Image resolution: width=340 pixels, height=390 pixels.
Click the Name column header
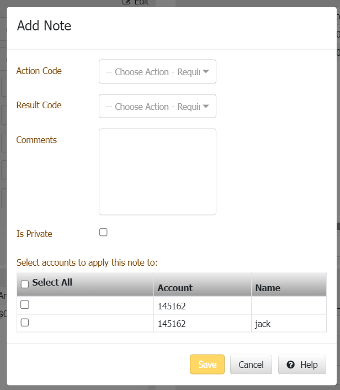tap(268, 288)
